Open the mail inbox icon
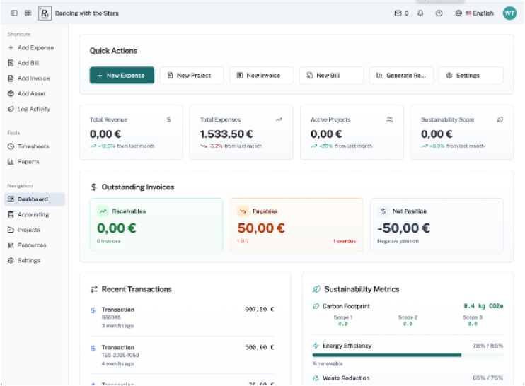 pyautogui.click(x=398, y=13)
